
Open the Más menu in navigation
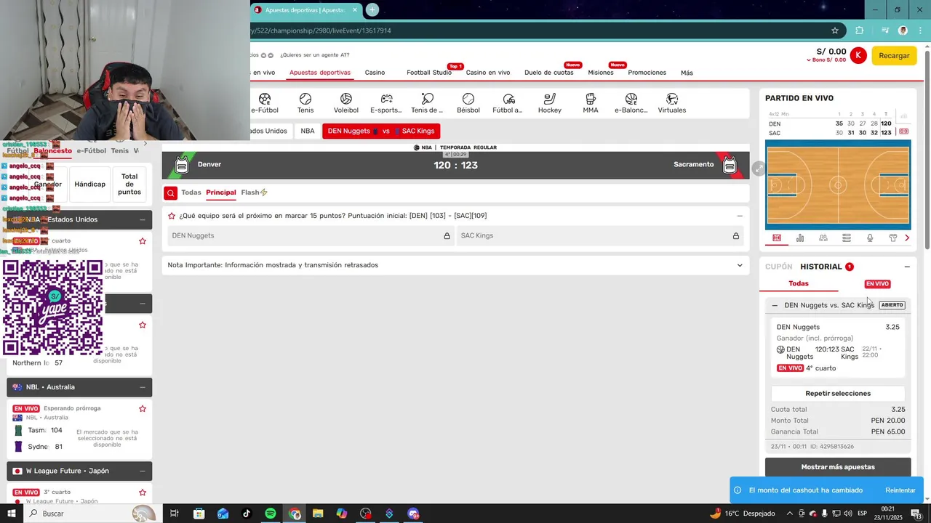pyautogui.click(x=687, y=73)
